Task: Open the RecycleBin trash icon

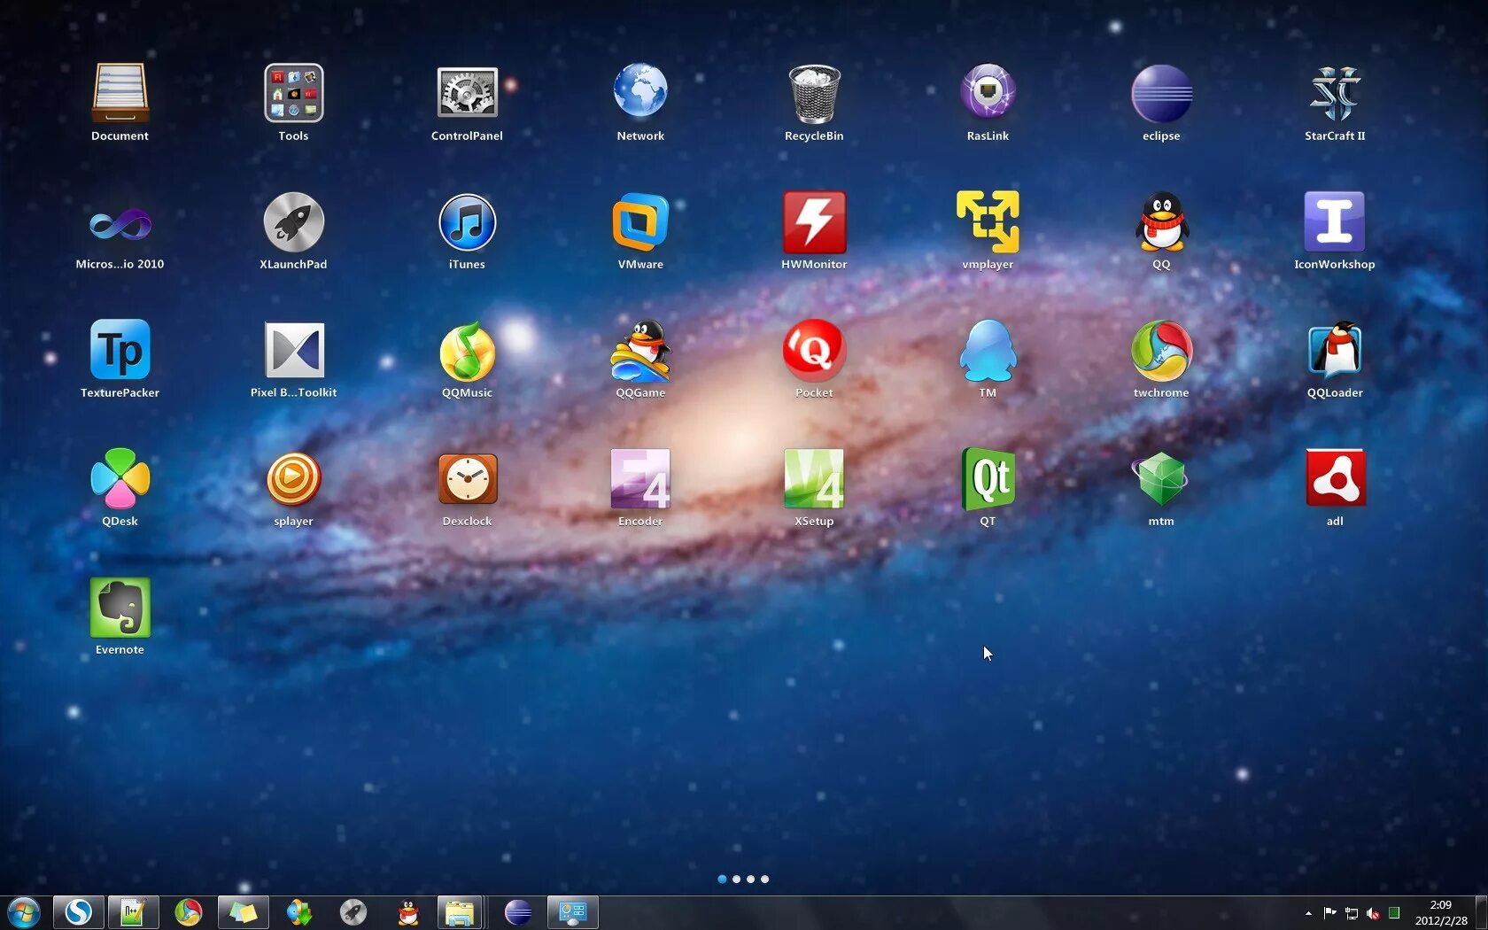Action: click(x=814, y=93)
